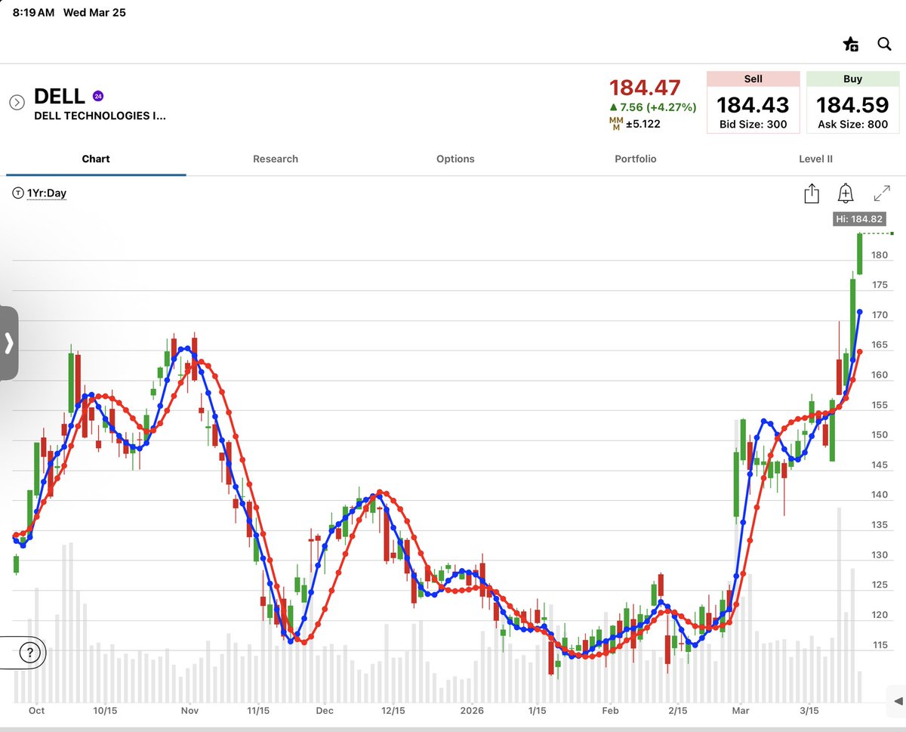Viewport: 906px width, 732px height.
Task: Click the Nov date axis label
Action: (190, 711)
